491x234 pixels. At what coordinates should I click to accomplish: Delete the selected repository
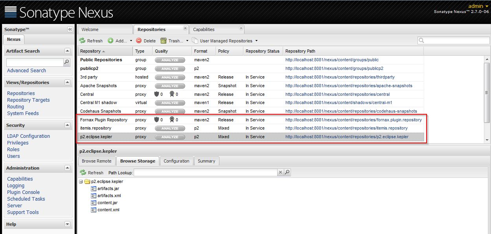(x=146, y=41)
